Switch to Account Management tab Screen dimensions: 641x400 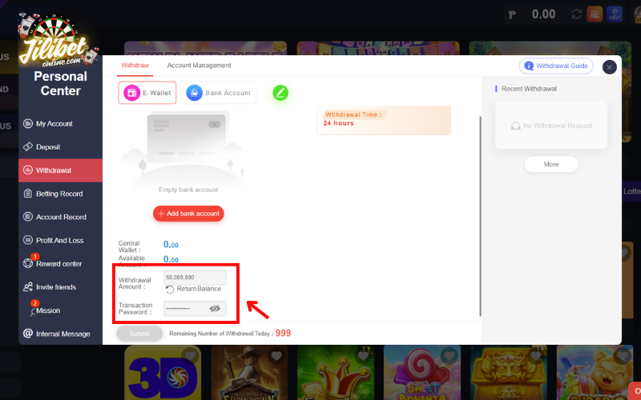199,66
